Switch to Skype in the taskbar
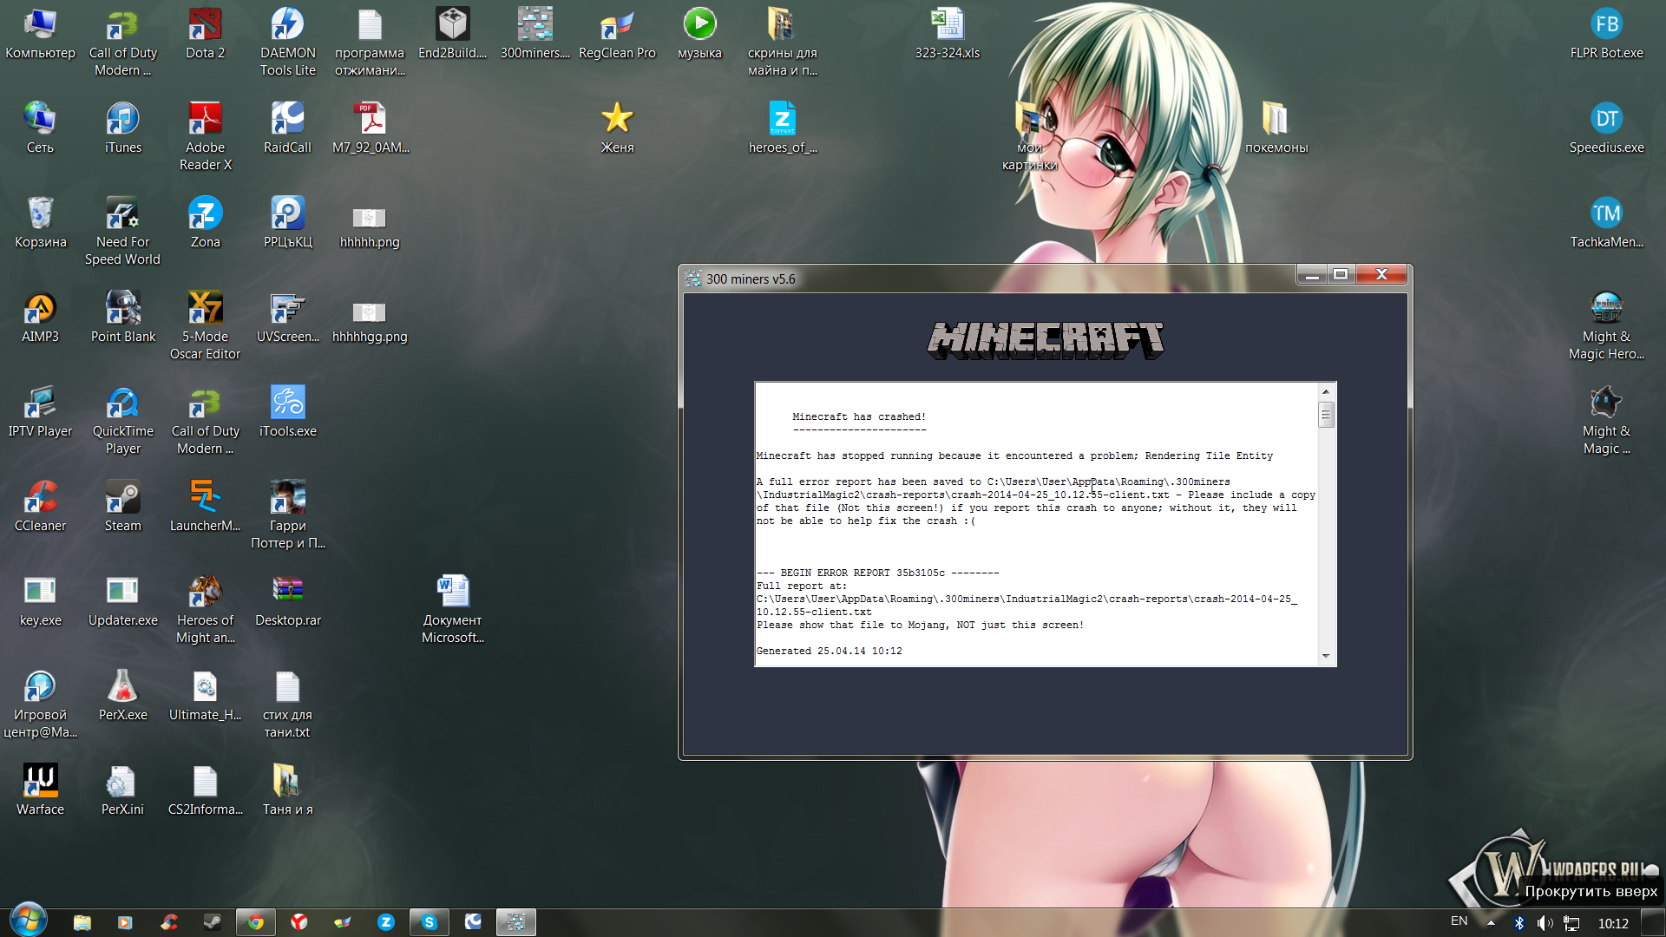The height and width of the screenshot is (937, 1666). pos(429,922)
